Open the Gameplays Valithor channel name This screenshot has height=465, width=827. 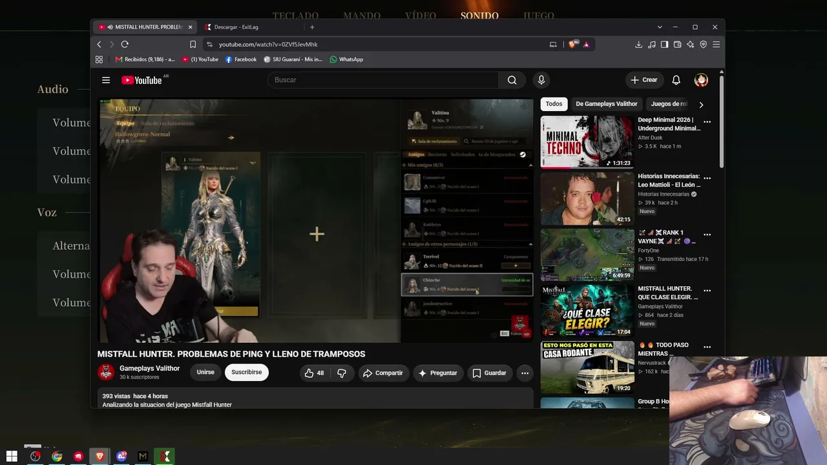pyautogui.click(x=149, y=368)
